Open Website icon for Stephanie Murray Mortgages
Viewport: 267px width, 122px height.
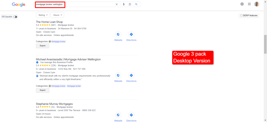click(118, 115)
